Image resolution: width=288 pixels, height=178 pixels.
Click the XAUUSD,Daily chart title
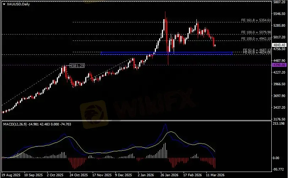coord(18,4)
